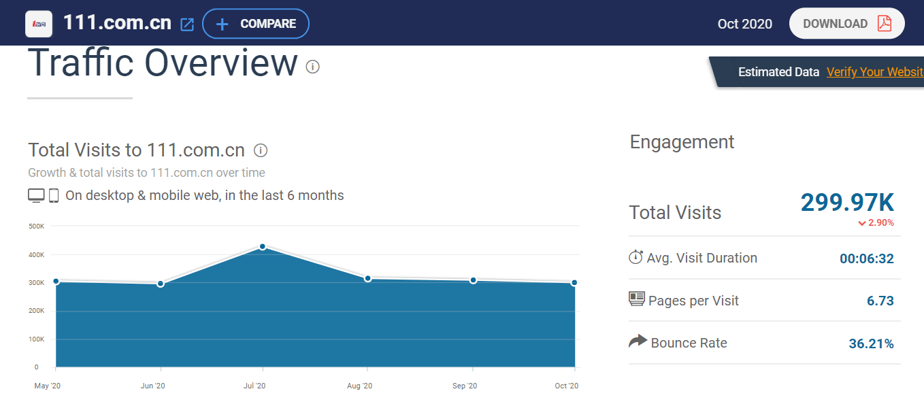This screenshot has height=402, width=924.
Task: Click the 111.com.cn site favicon
Action: [39, 24]
